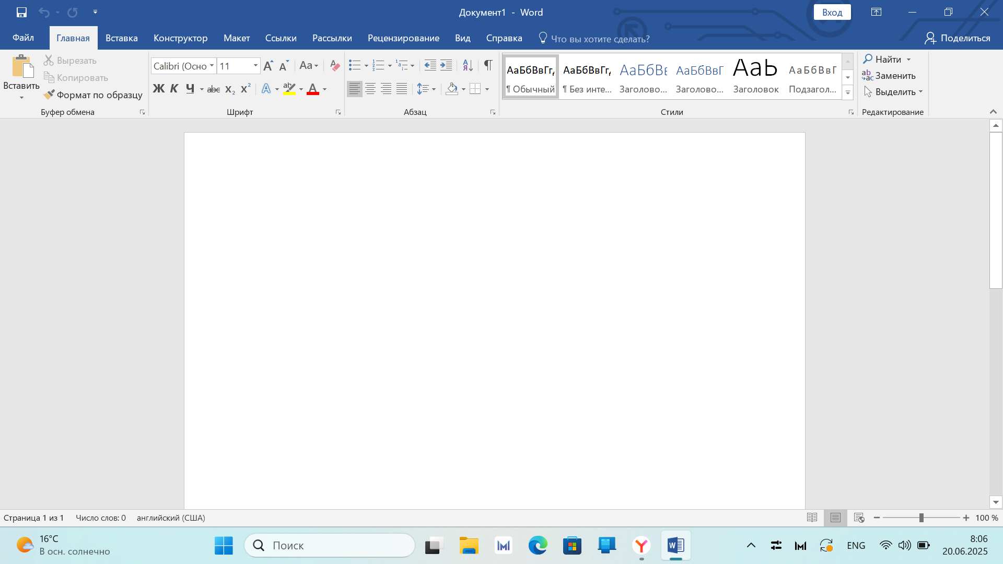Open Microsoft Store from the taskbar
1003x564 pixels.
pos(572,545)
